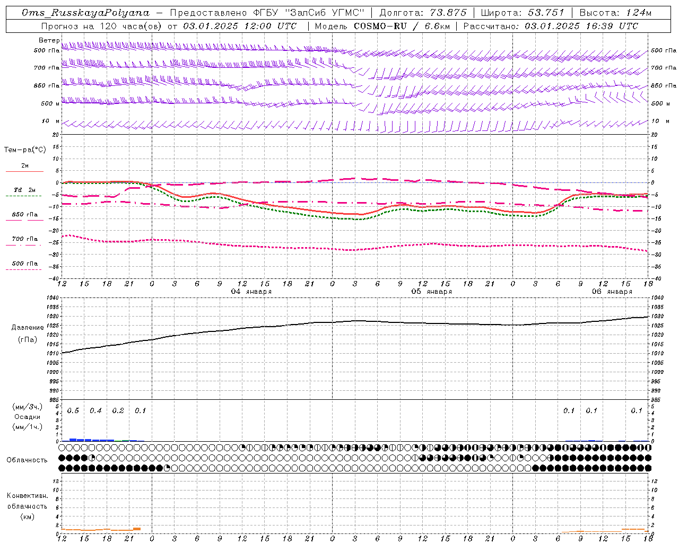
Task: Click the Рассчитано: 03.01.2025 16:39 UTC timestamp
Action: tap(551, 26)
